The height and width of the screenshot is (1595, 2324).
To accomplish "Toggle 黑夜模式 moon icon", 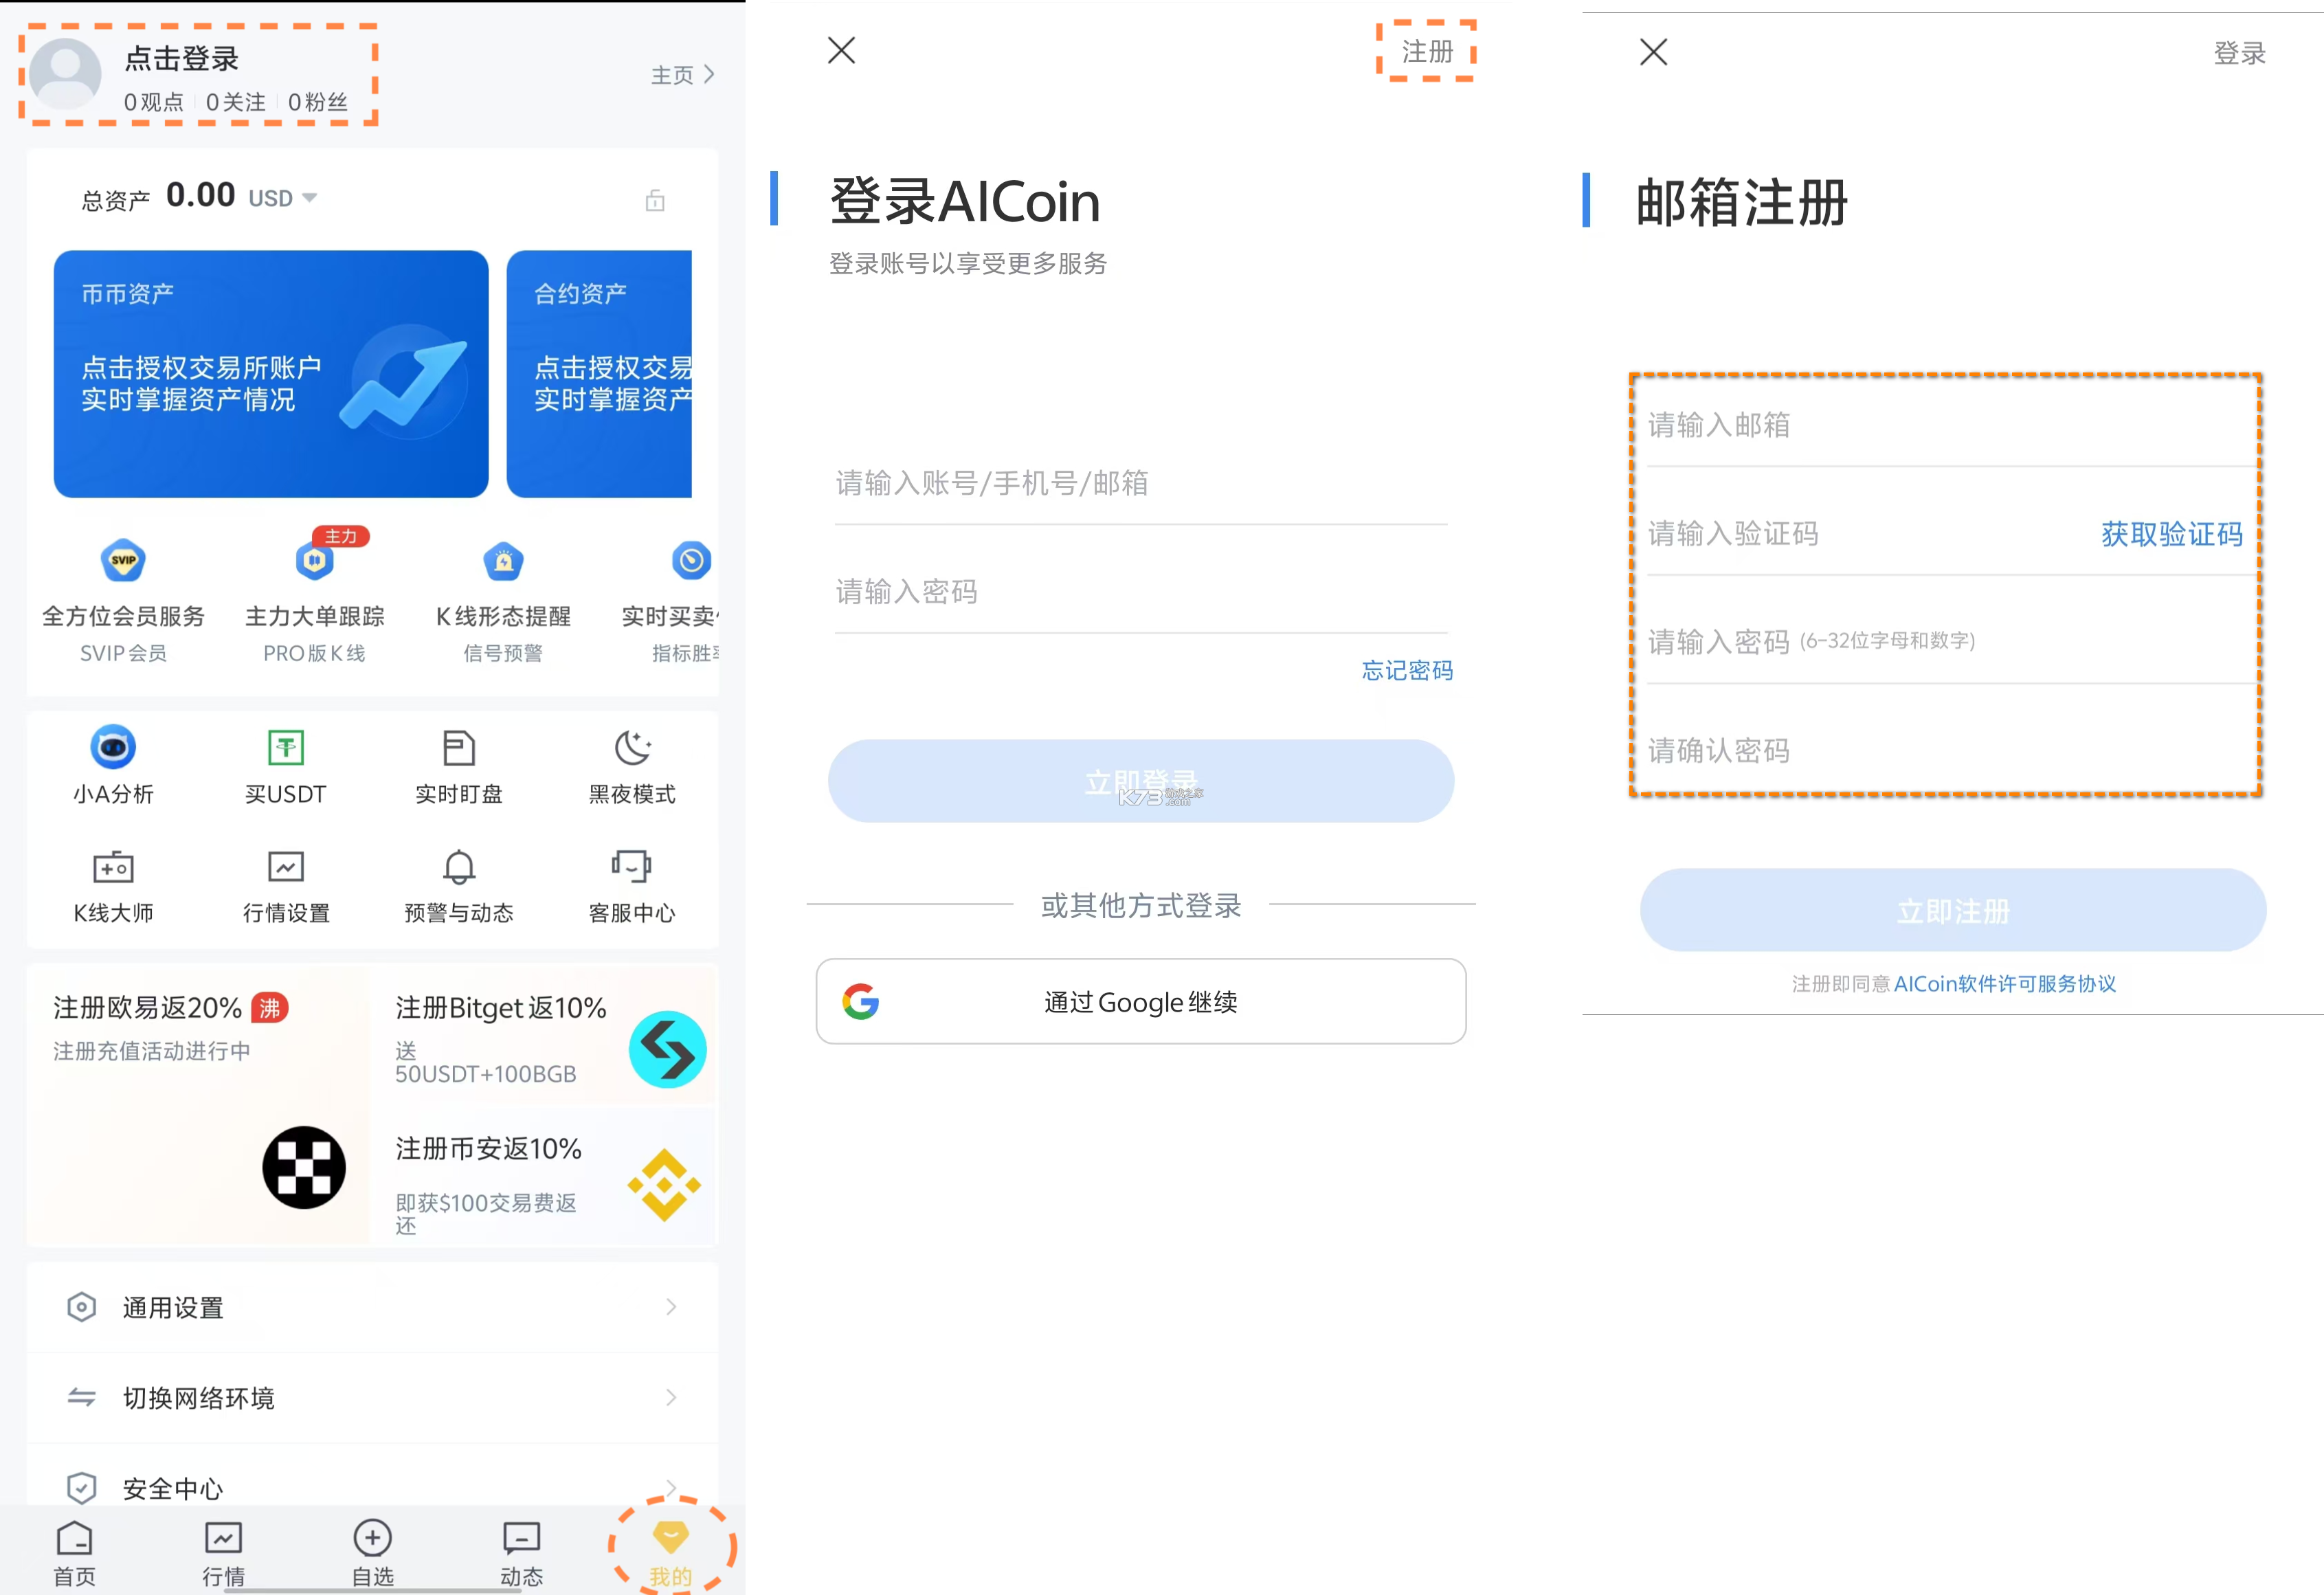I will [x=632, y=747].
